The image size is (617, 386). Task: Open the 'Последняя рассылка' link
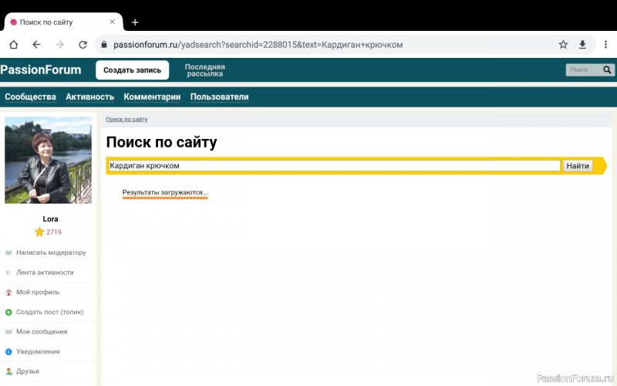point(204,70)
